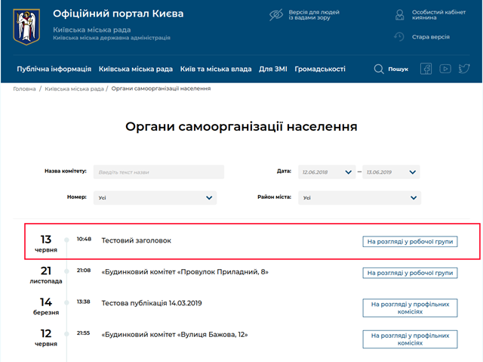
Task: Click the search magnifier icon
Action: point(379,69)
